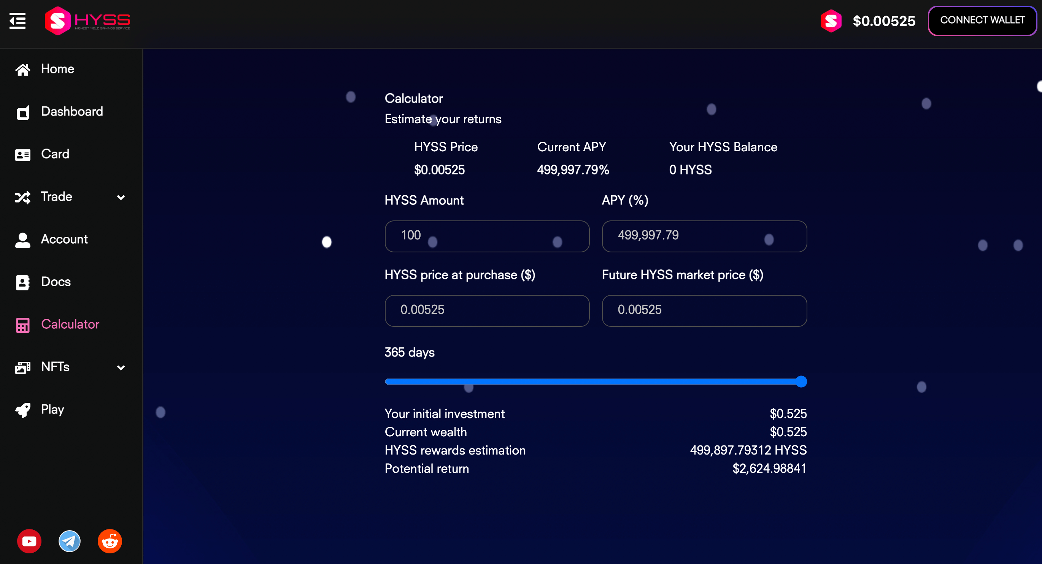Click the 'Current wealth' label
Viewport: 1042px width, 564px height.
[x=426, y=432]
